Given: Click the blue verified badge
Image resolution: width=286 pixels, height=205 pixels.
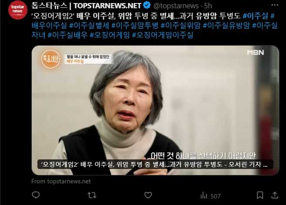Looking at the screenshot, I should click(x=147, y=6).
